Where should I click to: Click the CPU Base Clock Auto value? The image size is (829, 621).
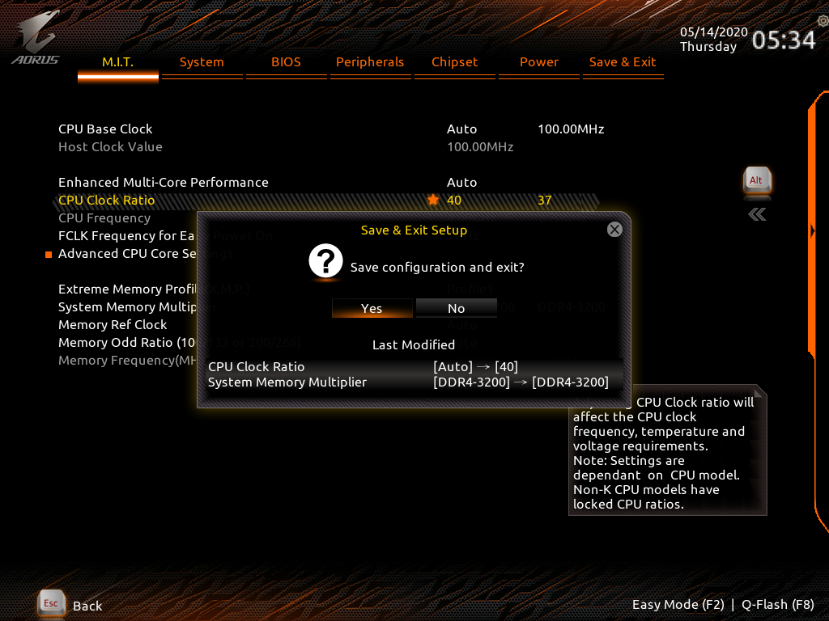pyautogui.click(x=461, y=129)
